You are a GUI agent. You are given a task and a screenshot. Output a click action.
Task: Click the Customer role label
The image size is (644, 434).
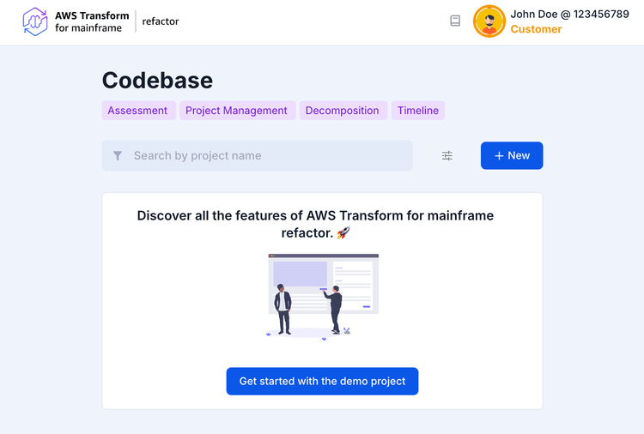click(536, 29)
